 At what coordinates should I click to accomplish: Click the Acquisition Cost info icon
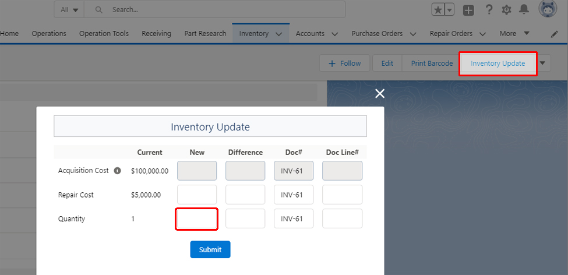[x=117, y=171]
